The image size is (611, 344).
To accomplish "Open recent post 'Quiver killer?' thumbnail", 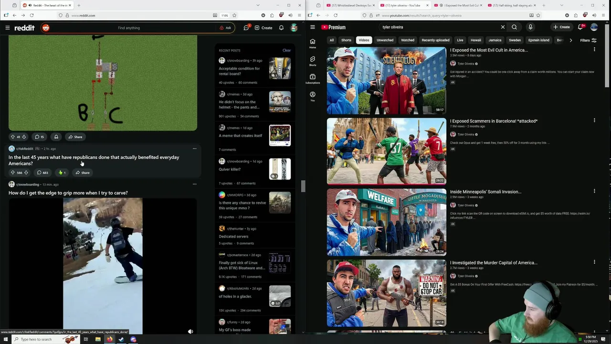I will click(280, 169).
